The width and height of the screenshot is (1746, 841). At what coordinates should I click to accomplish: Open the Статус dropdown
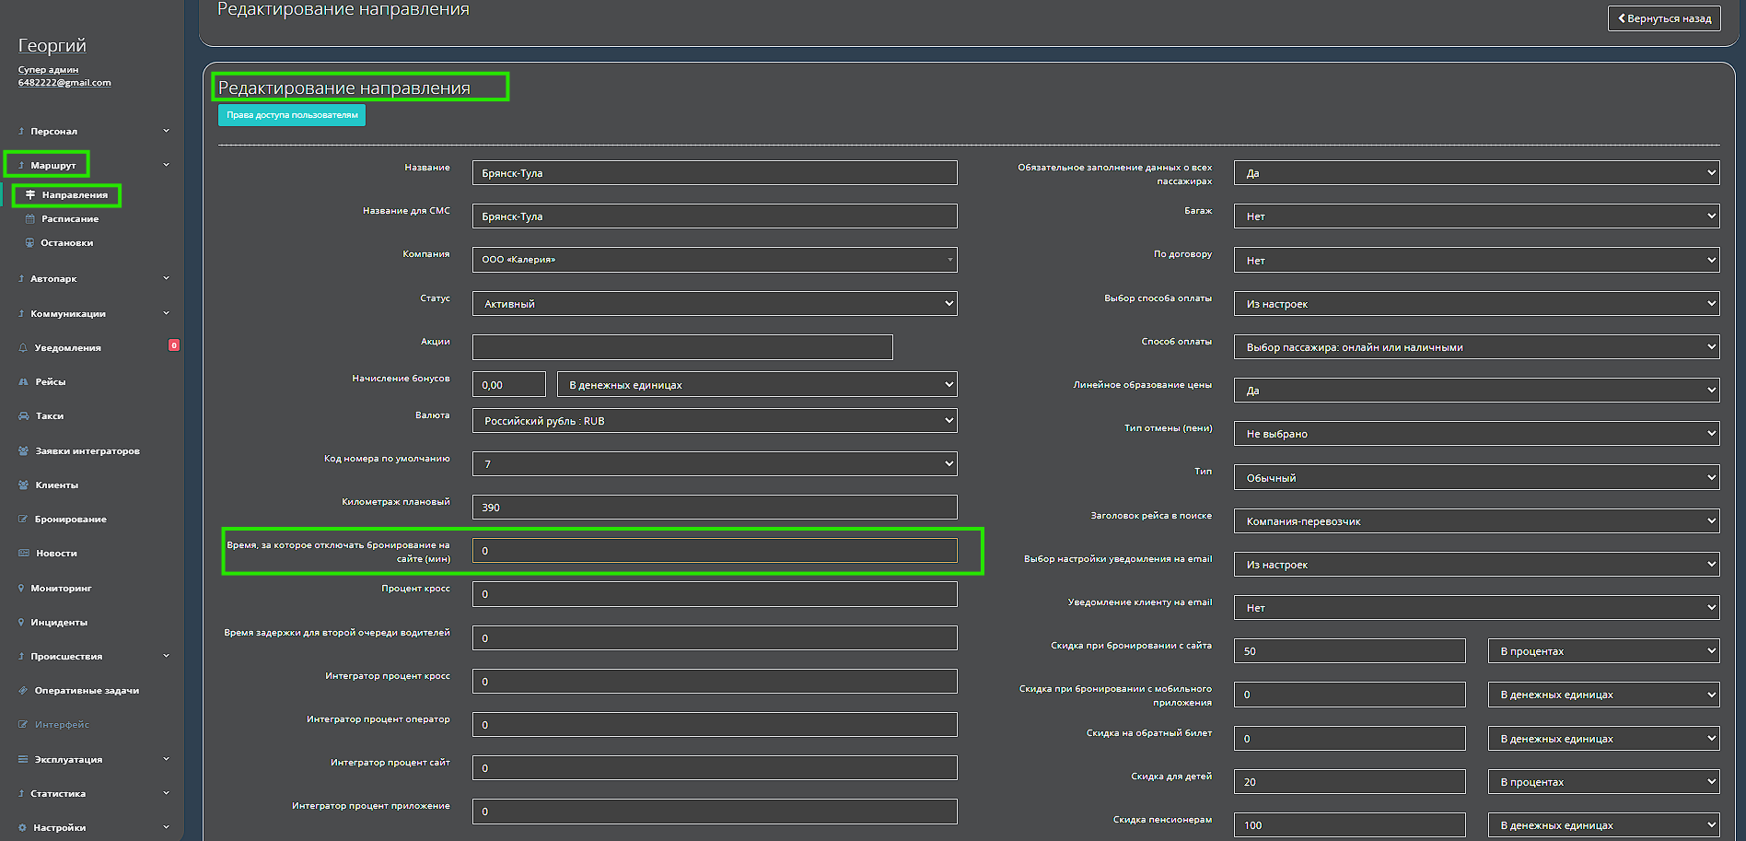pyautogui.click(x=714, y=304)
